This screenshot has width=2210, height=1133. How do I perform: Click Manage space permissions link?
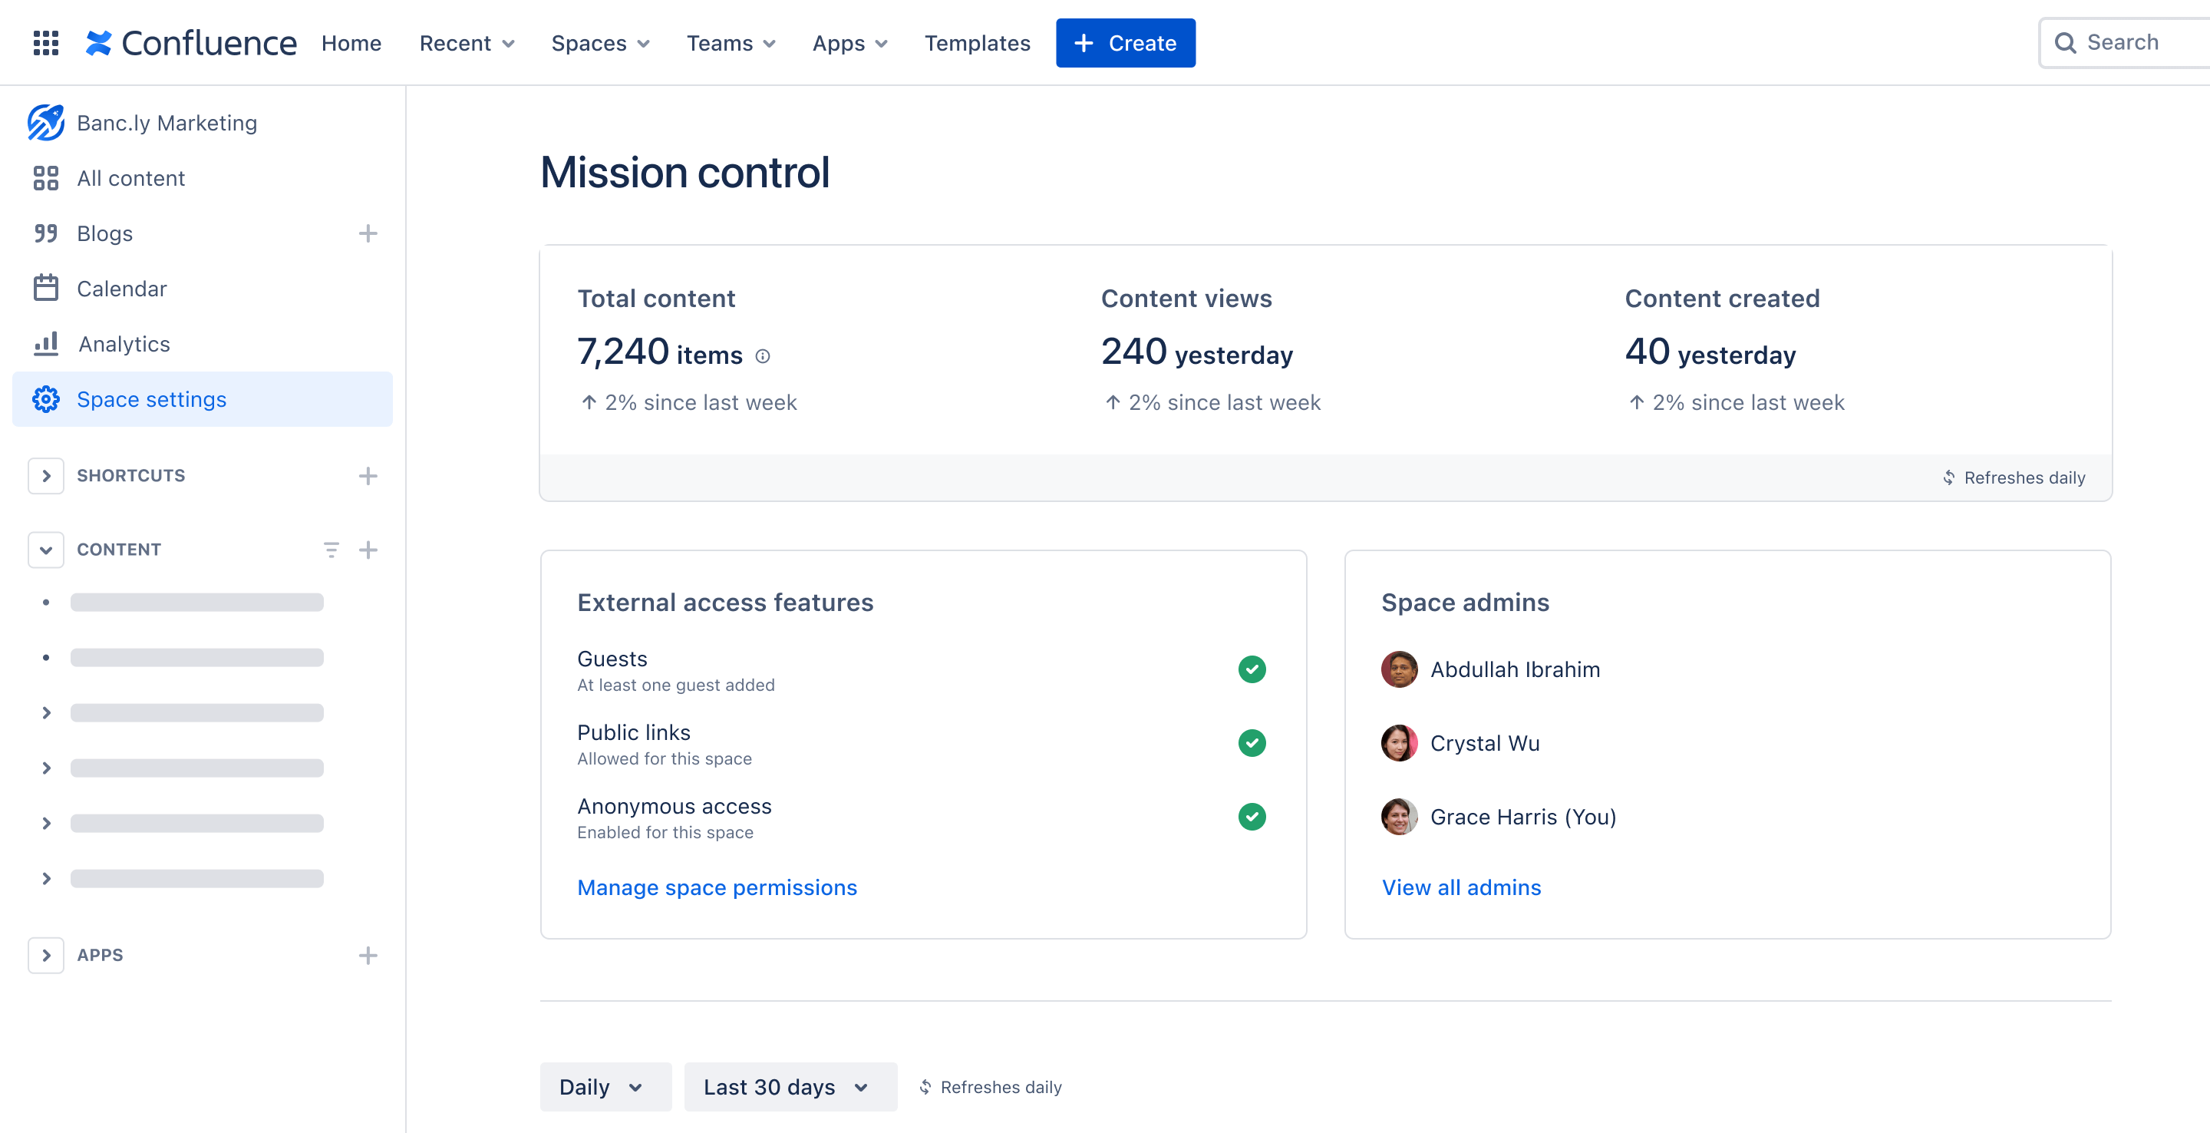click(x=717, y=886)
